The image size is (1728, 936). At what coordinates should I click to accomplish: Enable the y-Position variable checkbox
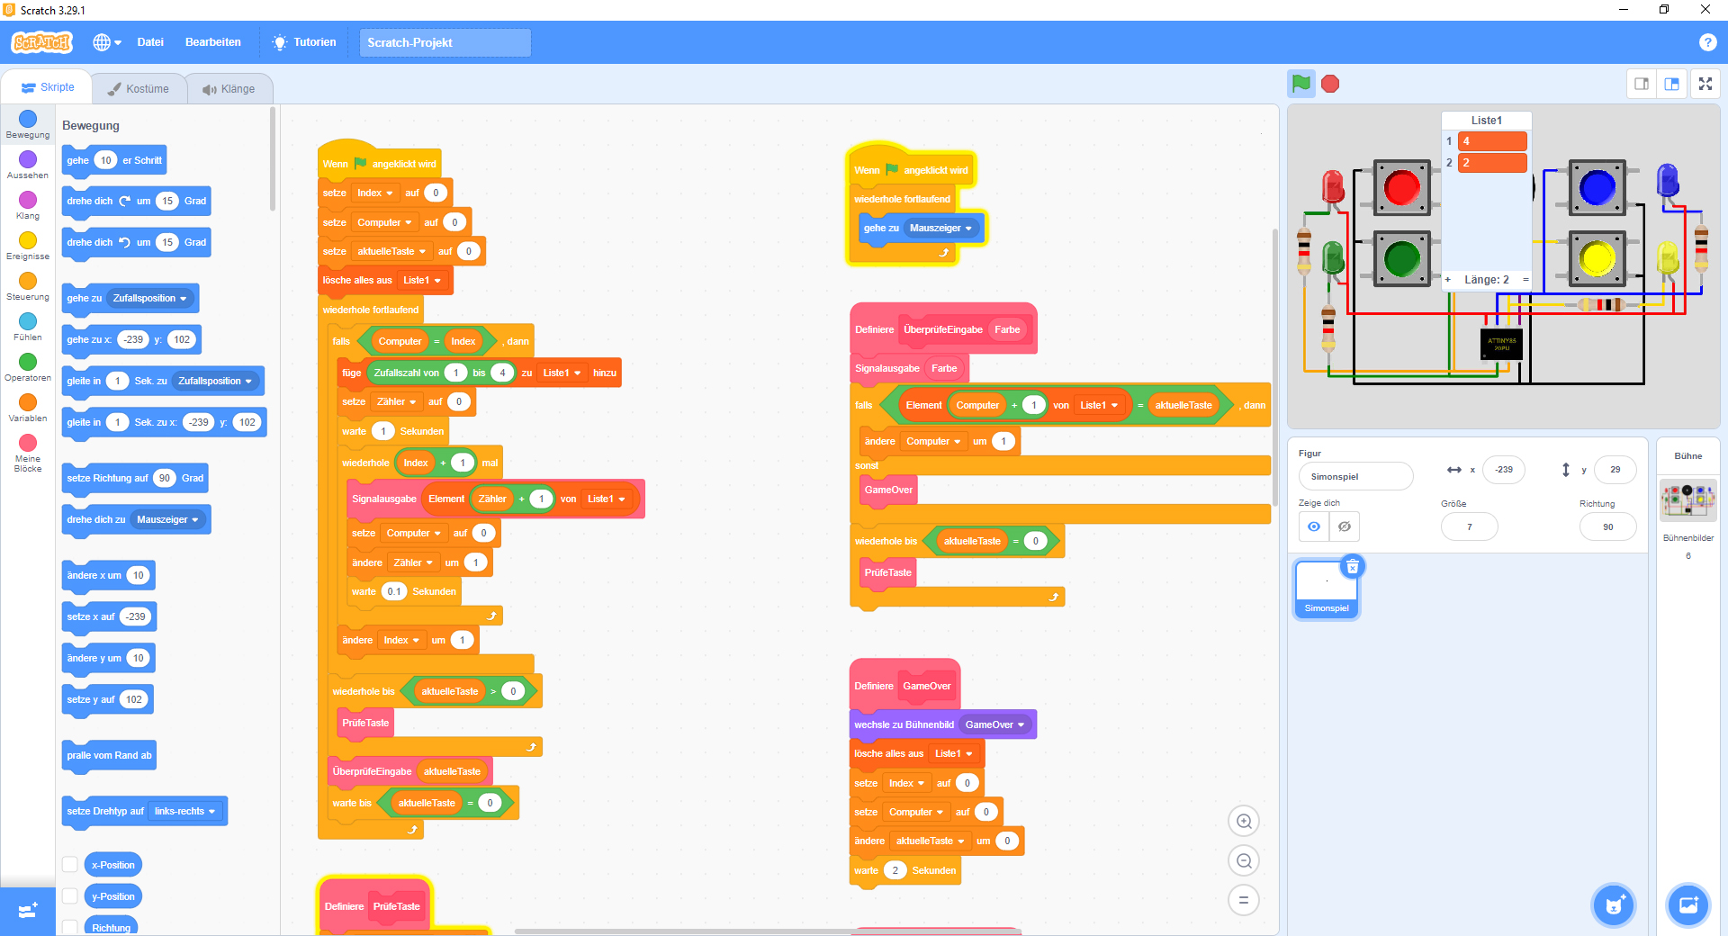click(70, 896)
